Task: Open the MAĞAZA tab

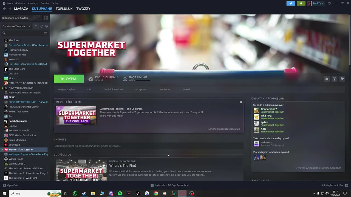Action: (x=21, y=9)
